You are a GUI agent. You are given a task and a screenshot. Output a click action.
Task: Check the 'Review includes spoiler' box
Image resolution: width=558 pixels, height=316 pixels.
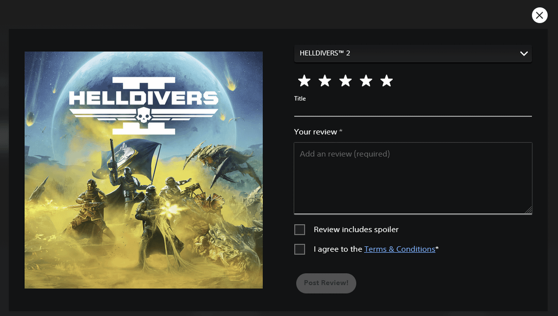point(300,229)
